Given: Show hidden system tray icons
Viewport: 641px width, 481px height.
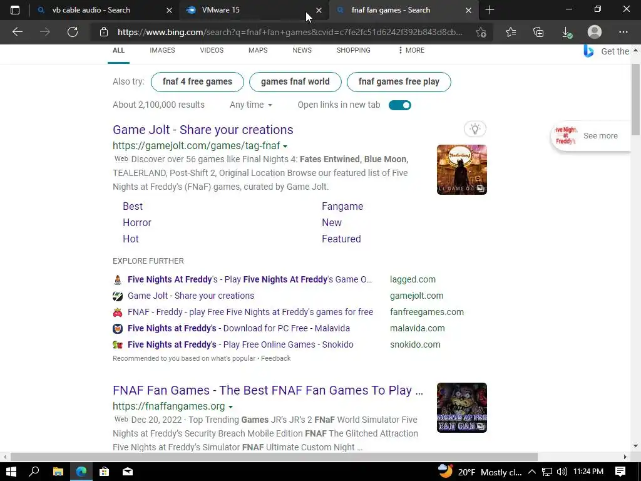Looking at the screenshot, I should pyautogui.click(x=532, y=472).
